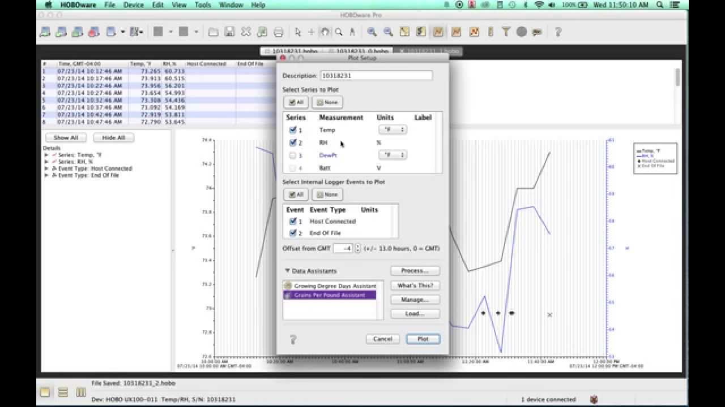Click the Hide All button
This screenshot has width=725, height=407.
pos(113,137)
